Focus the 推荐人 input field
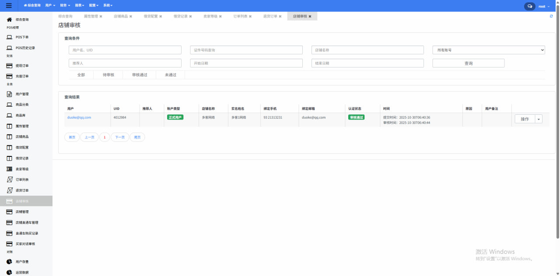 coord(125,63)
